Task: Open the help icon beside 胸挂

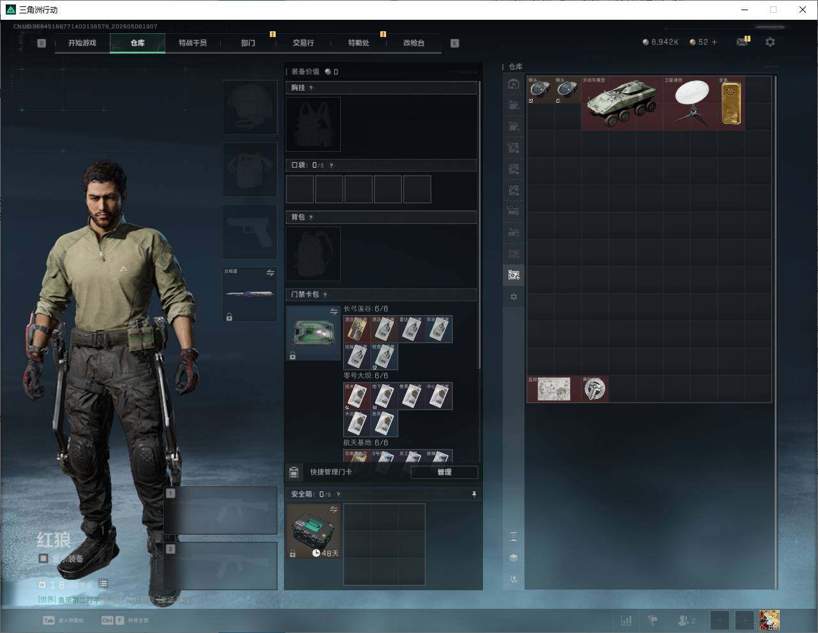Action: [311, 88]
